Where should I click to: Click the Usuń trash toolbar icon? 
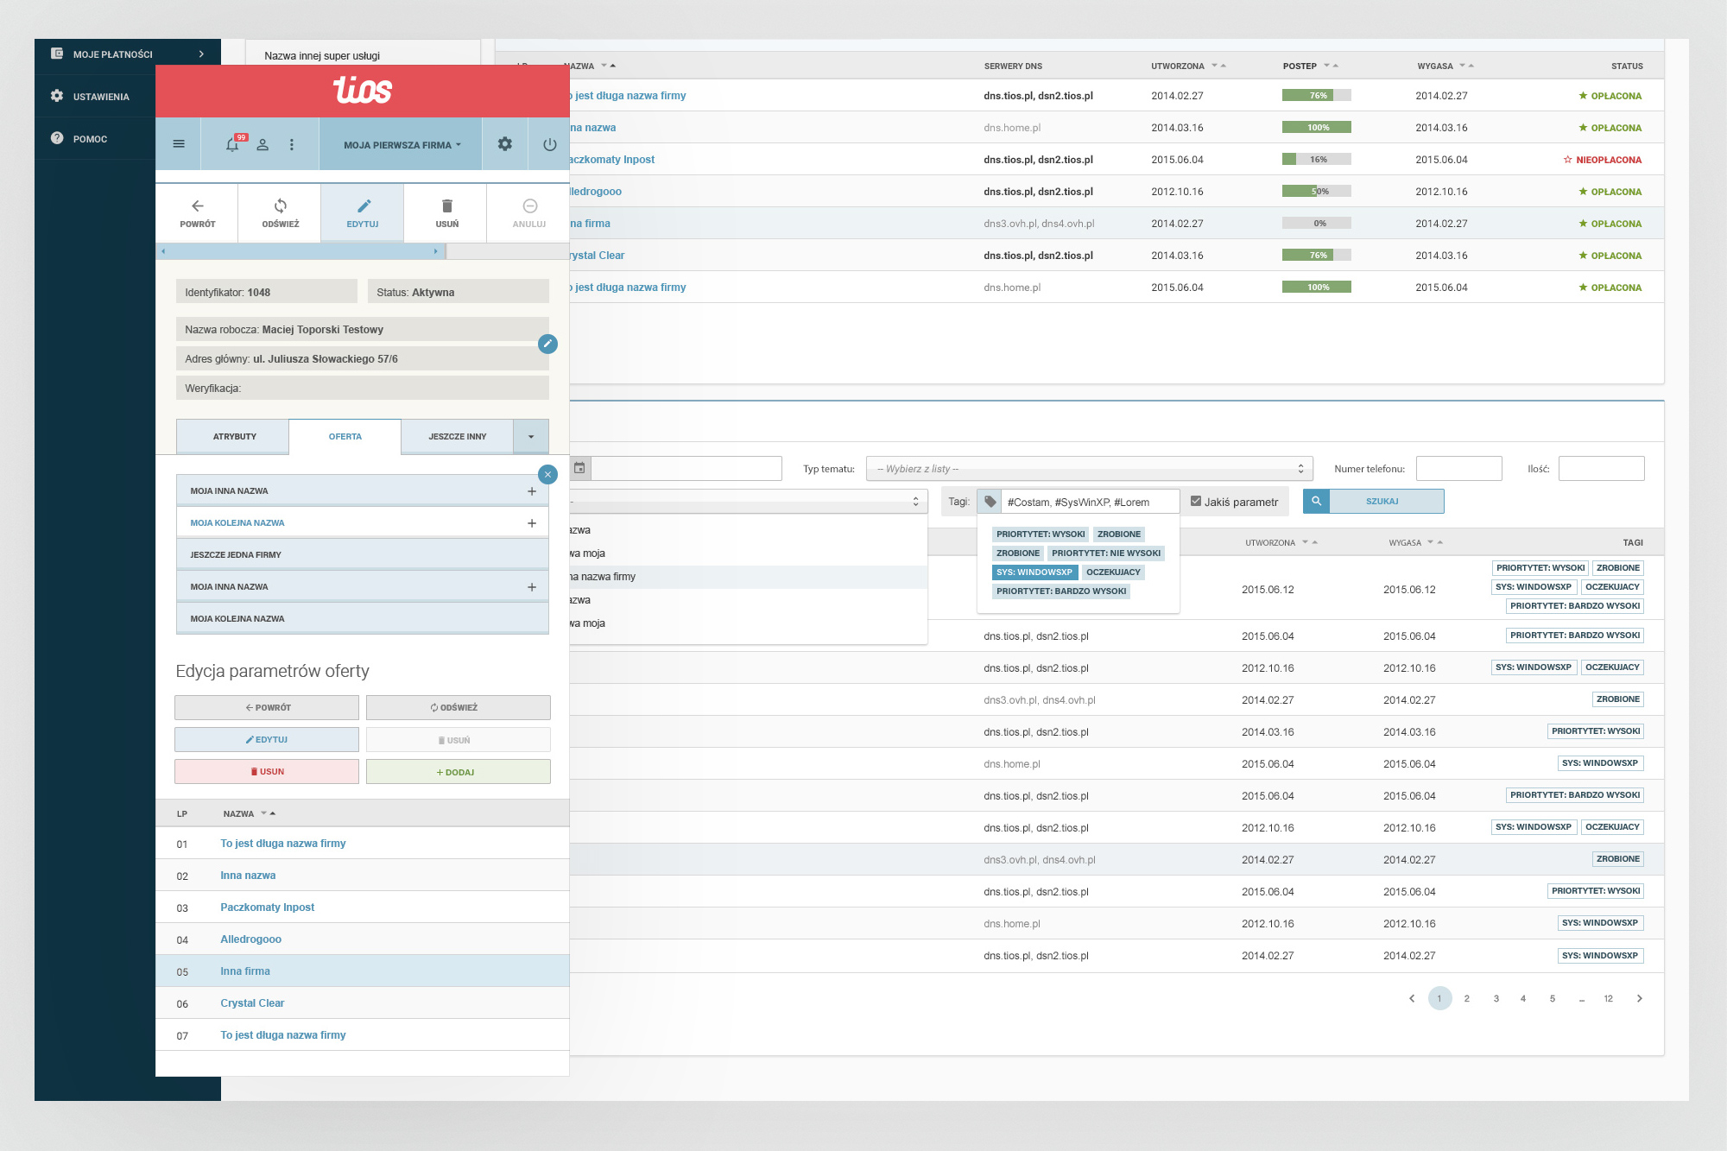click(x=446, y=212)
